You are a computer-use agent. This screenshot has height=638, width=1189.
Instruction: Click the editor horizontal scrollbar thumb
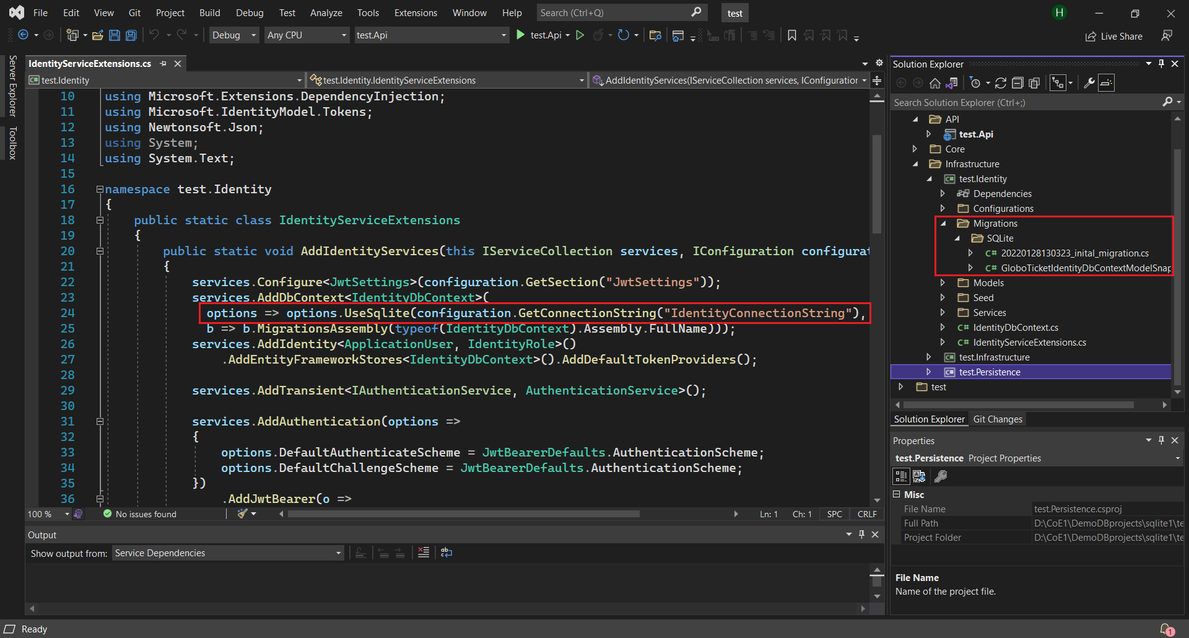464,514
